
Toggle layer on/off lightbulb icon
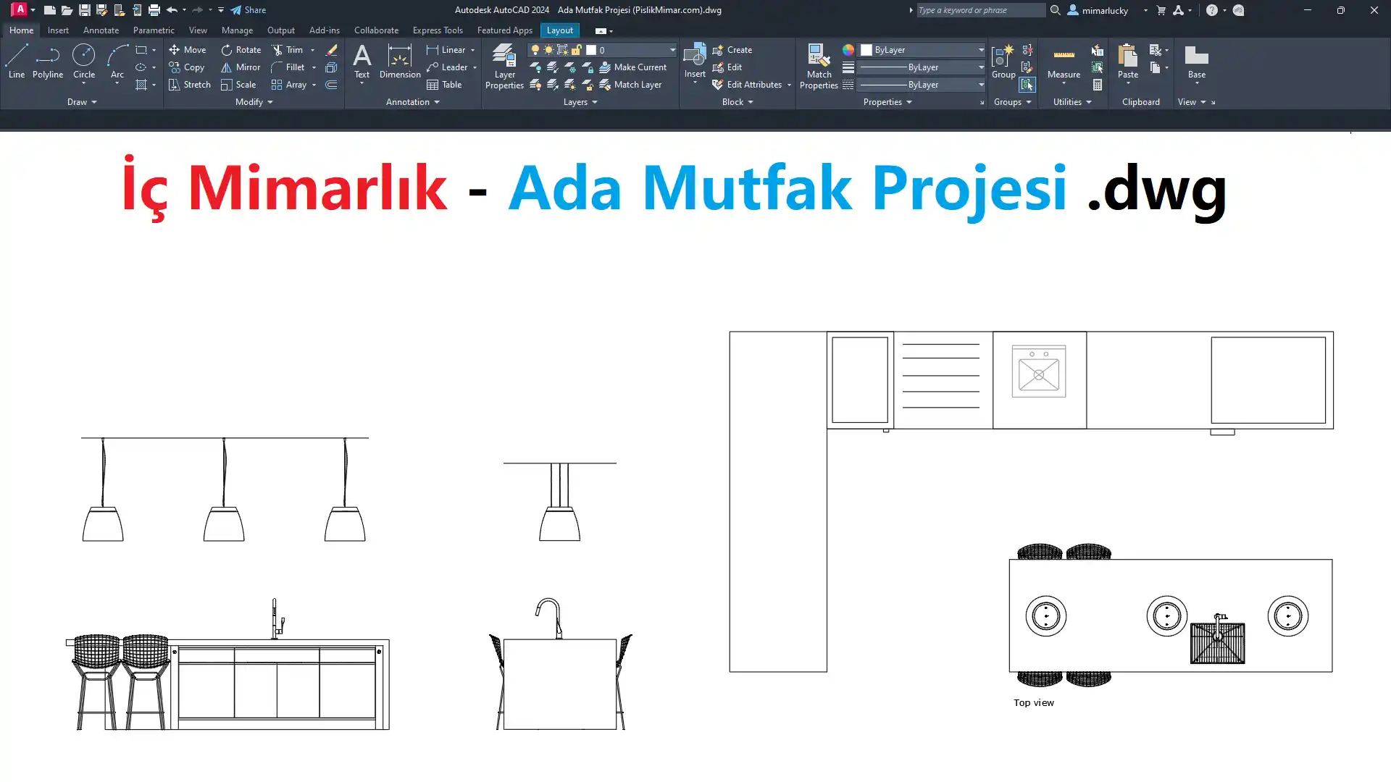[535, 50]
